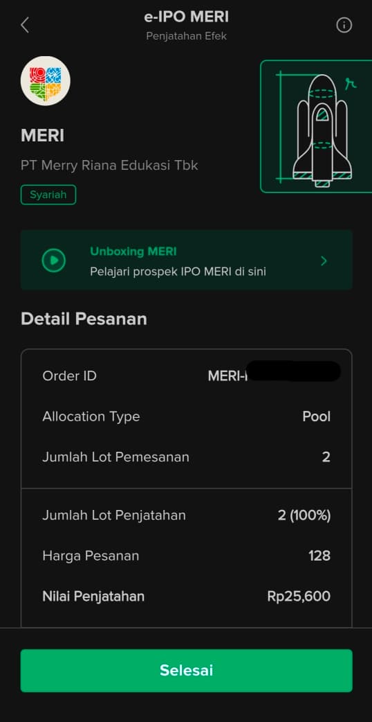Image resolution: width=372 pixels, height=722 pixels.
Task: Tap the e-IPO MERI header title
Action: pyautogui.click(x=187, y=17)
